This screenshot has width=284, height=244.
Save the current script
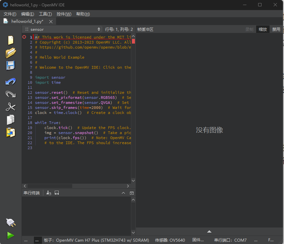pyautogui.click(x=10, y=65)
